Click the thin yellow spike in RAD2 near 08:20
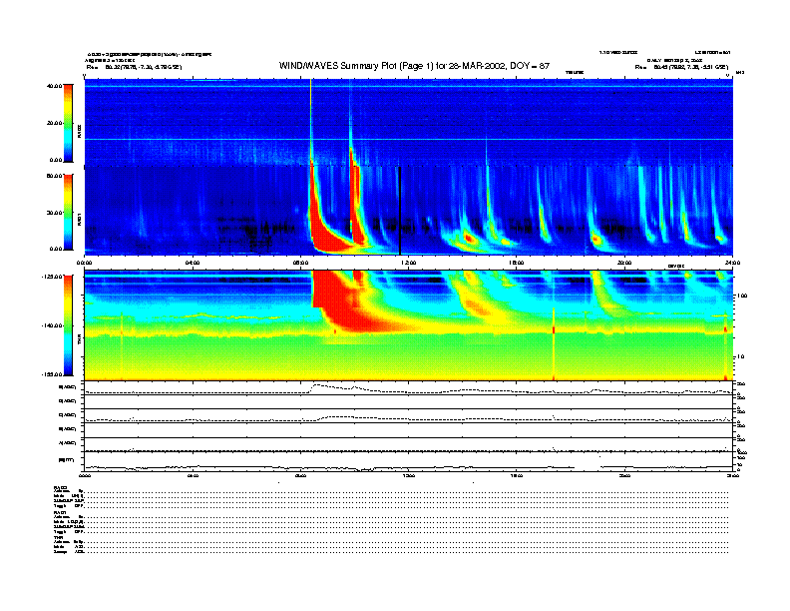790x611 pixels. [311, 121]
